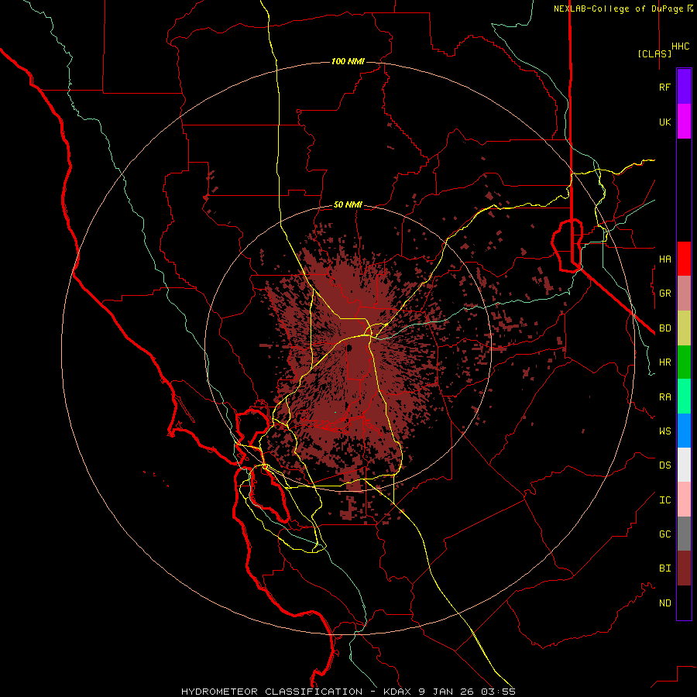Click the BI brown legend swatch

click(x=684, y=568)
